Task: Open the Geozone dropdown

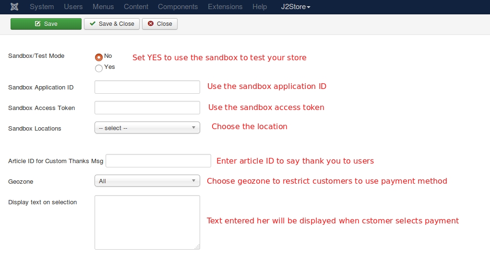Action: (147, 181)
